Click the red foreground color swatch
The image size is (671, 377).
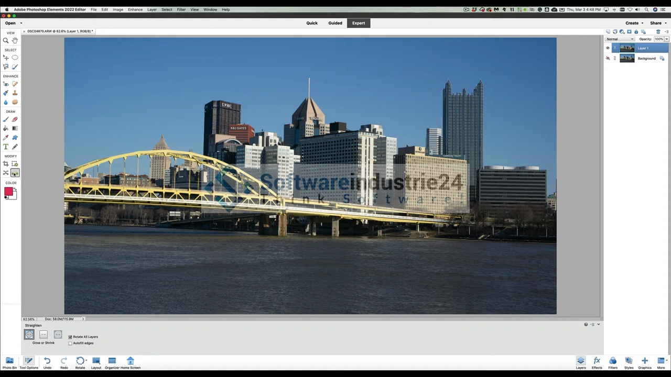8,192
